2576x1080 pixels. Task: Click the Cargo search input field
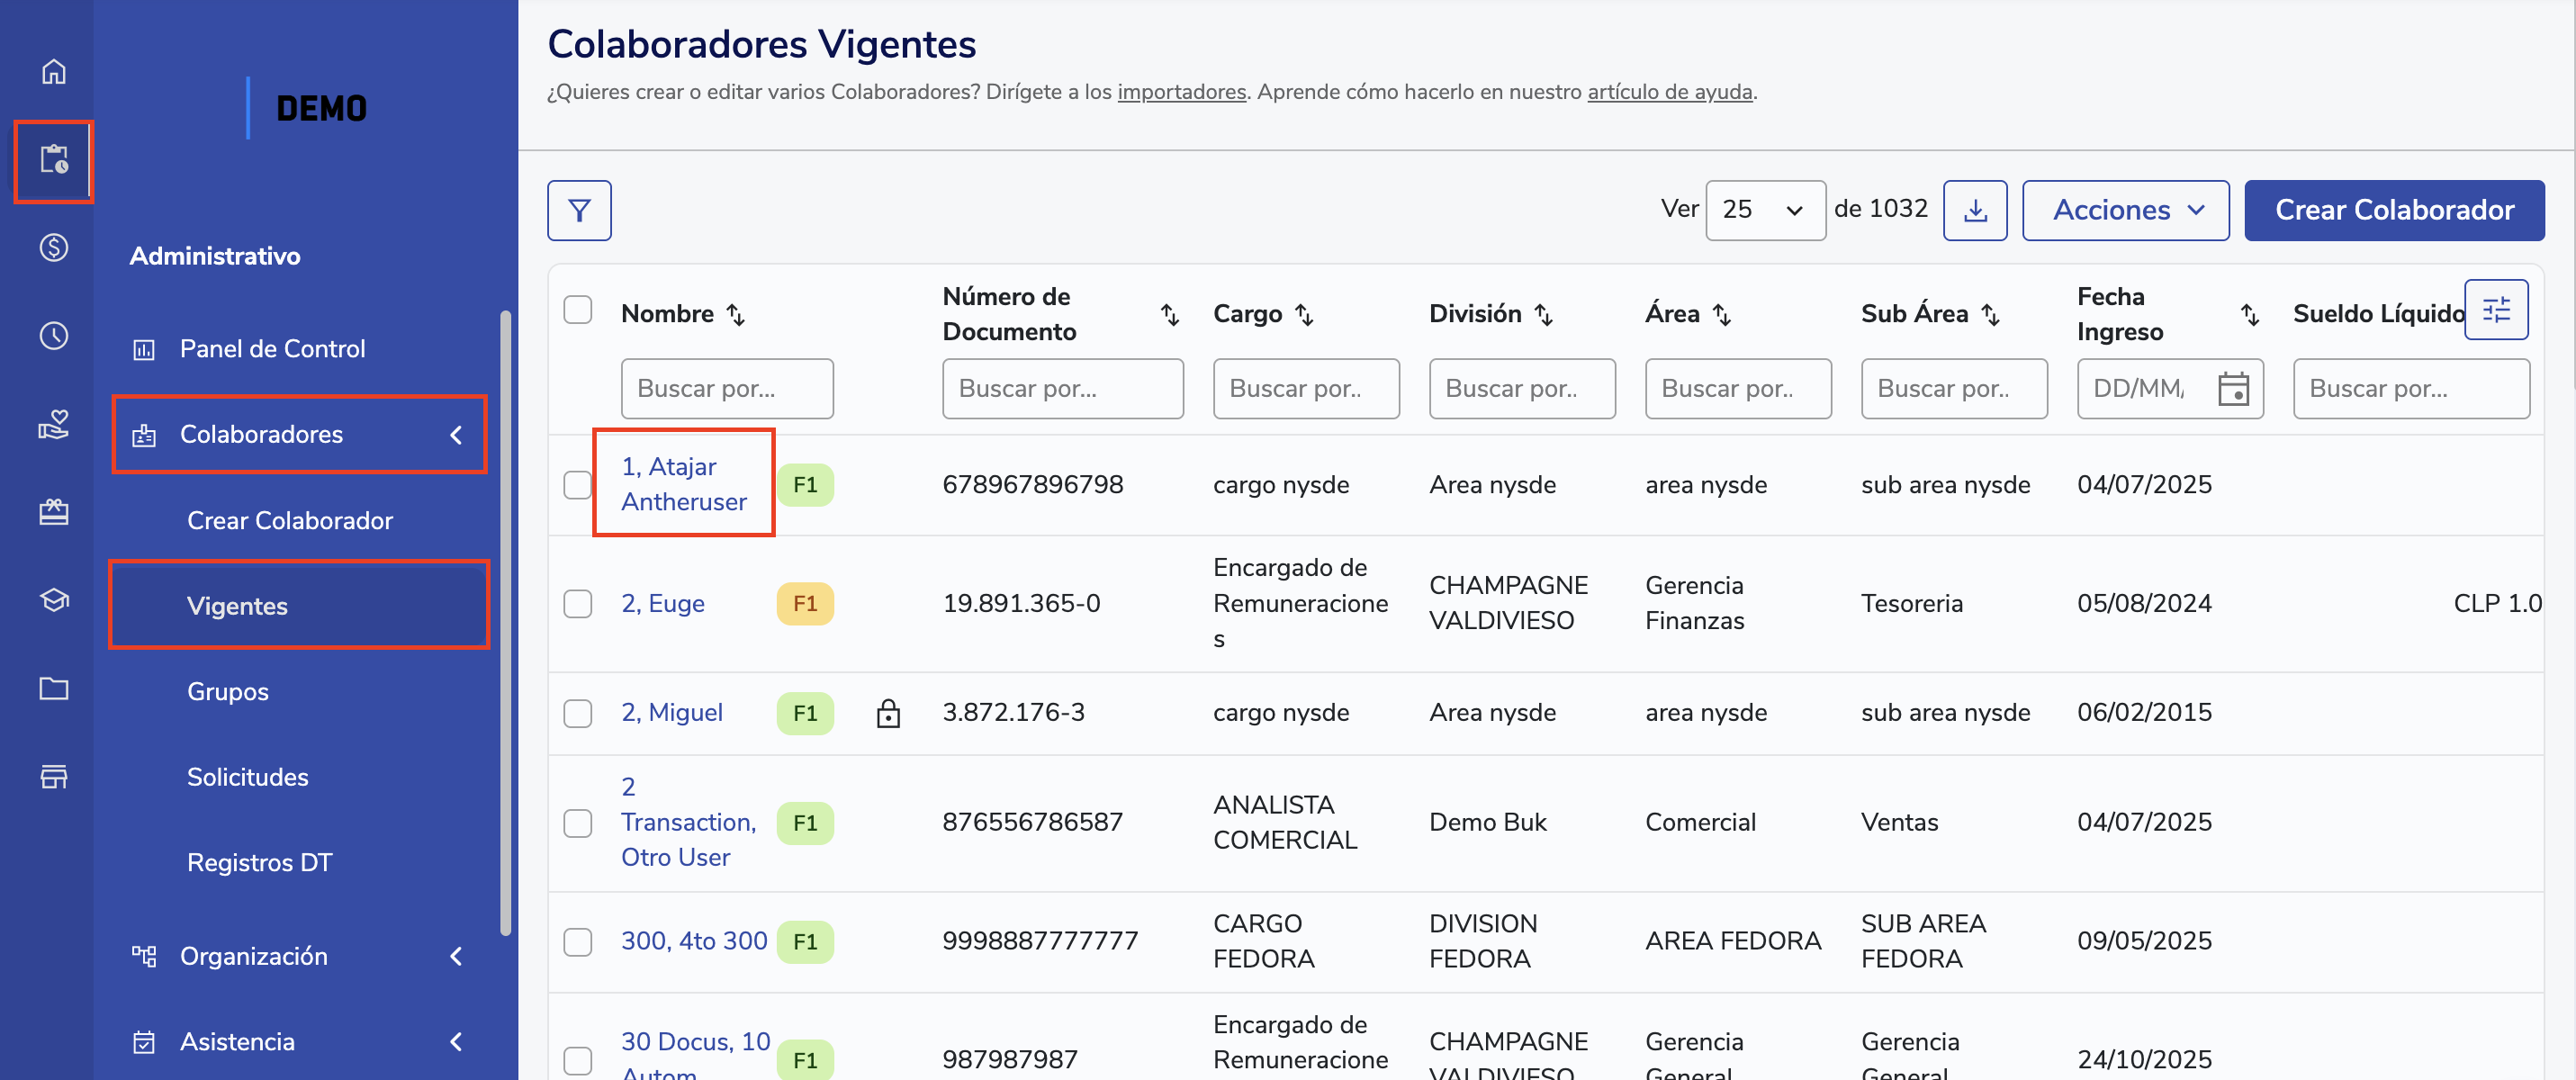[x=1305, y=389]
